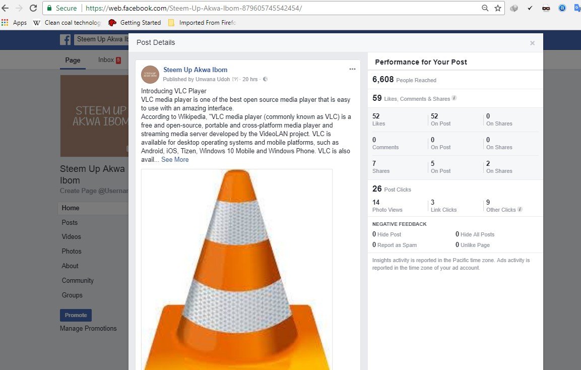
Task: Click Steem Up Akwa Ibom profile avatar
Action: [150, 75]
